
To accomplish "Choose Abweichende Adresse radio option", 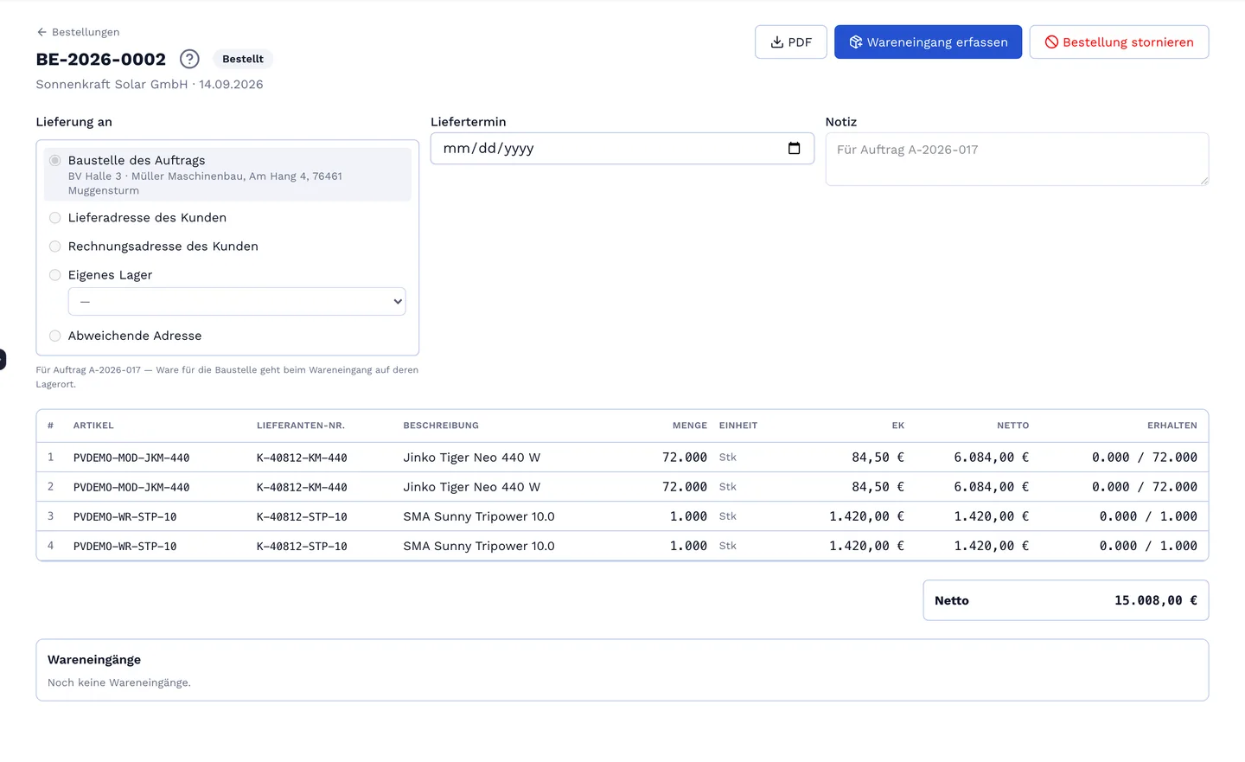I will tap(55, 336).
